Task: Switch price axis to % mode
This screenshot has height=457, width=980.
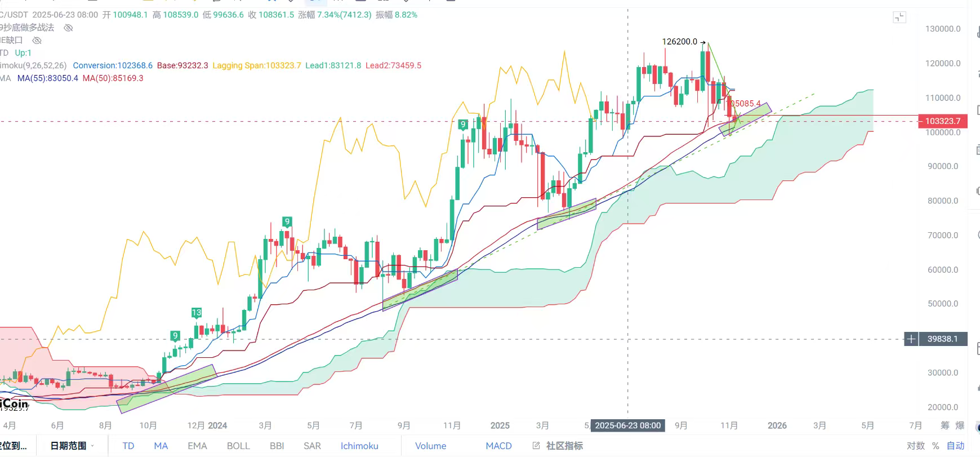Action: coord(936,446)
